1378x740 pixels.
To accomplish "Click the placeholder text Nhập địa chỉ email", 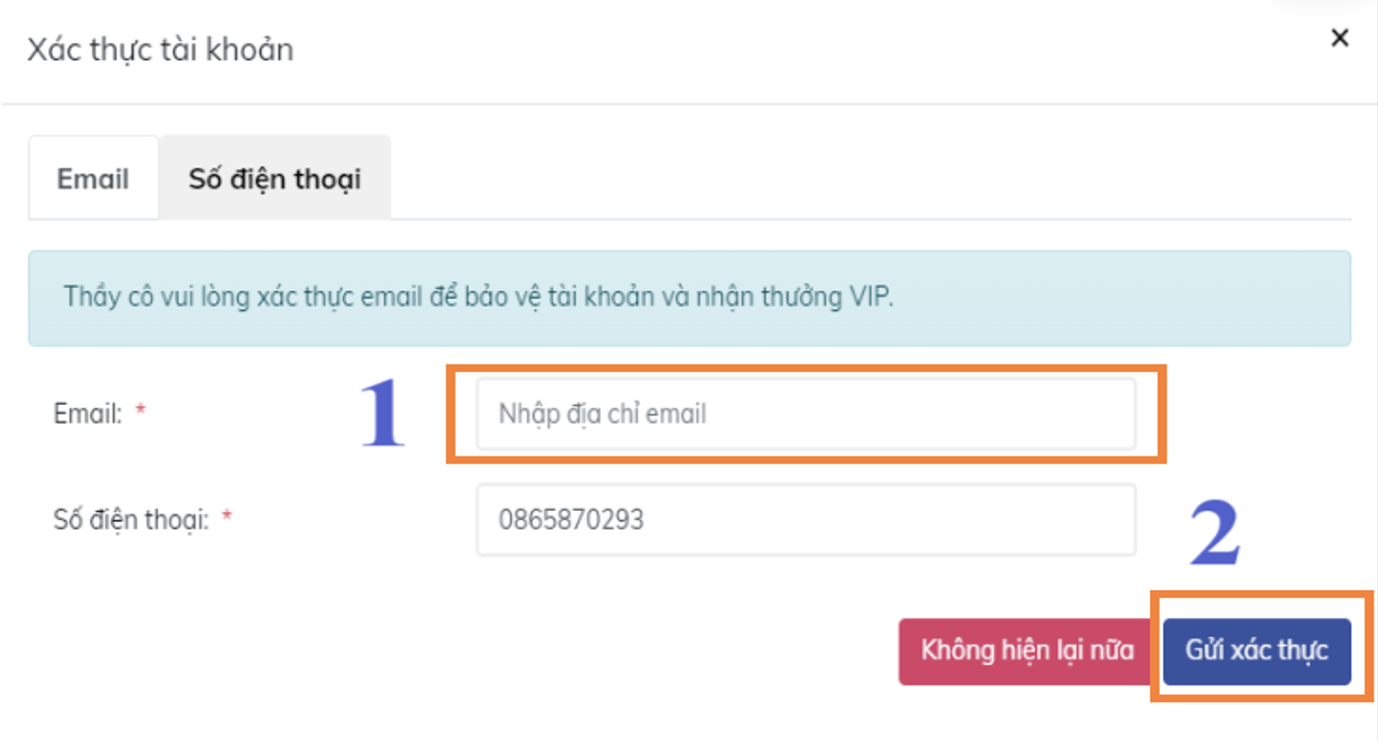I will click(601, 414).
